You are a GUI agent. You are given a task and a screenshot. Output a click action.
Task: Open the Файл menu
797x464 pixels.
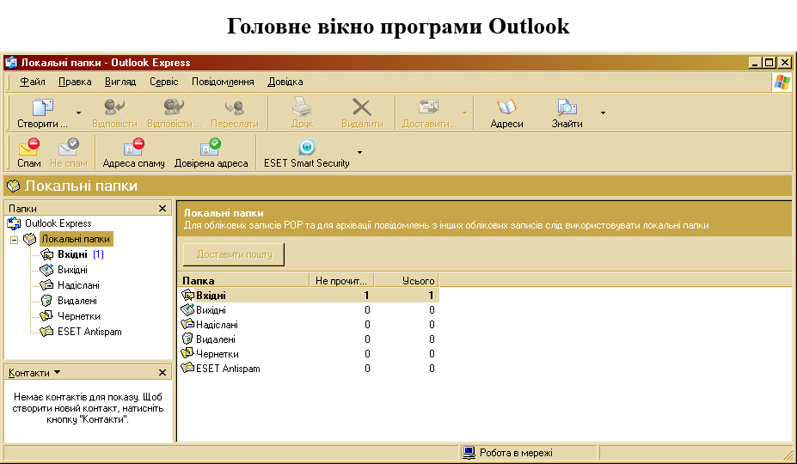[x=33, y=82]
